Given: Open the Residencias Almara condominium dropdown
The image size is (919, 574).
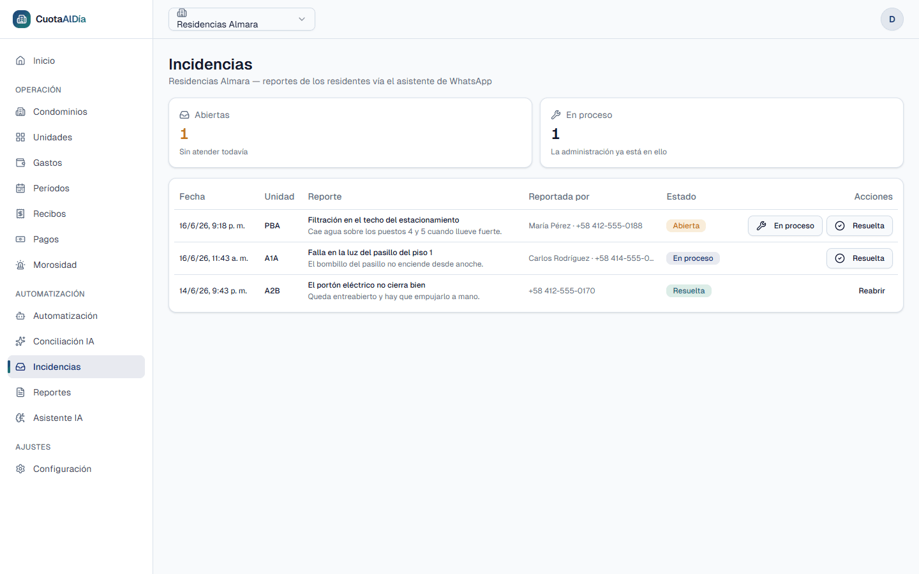Looking at the screenshot, I should pyautogui.click(x=242, y=19).
